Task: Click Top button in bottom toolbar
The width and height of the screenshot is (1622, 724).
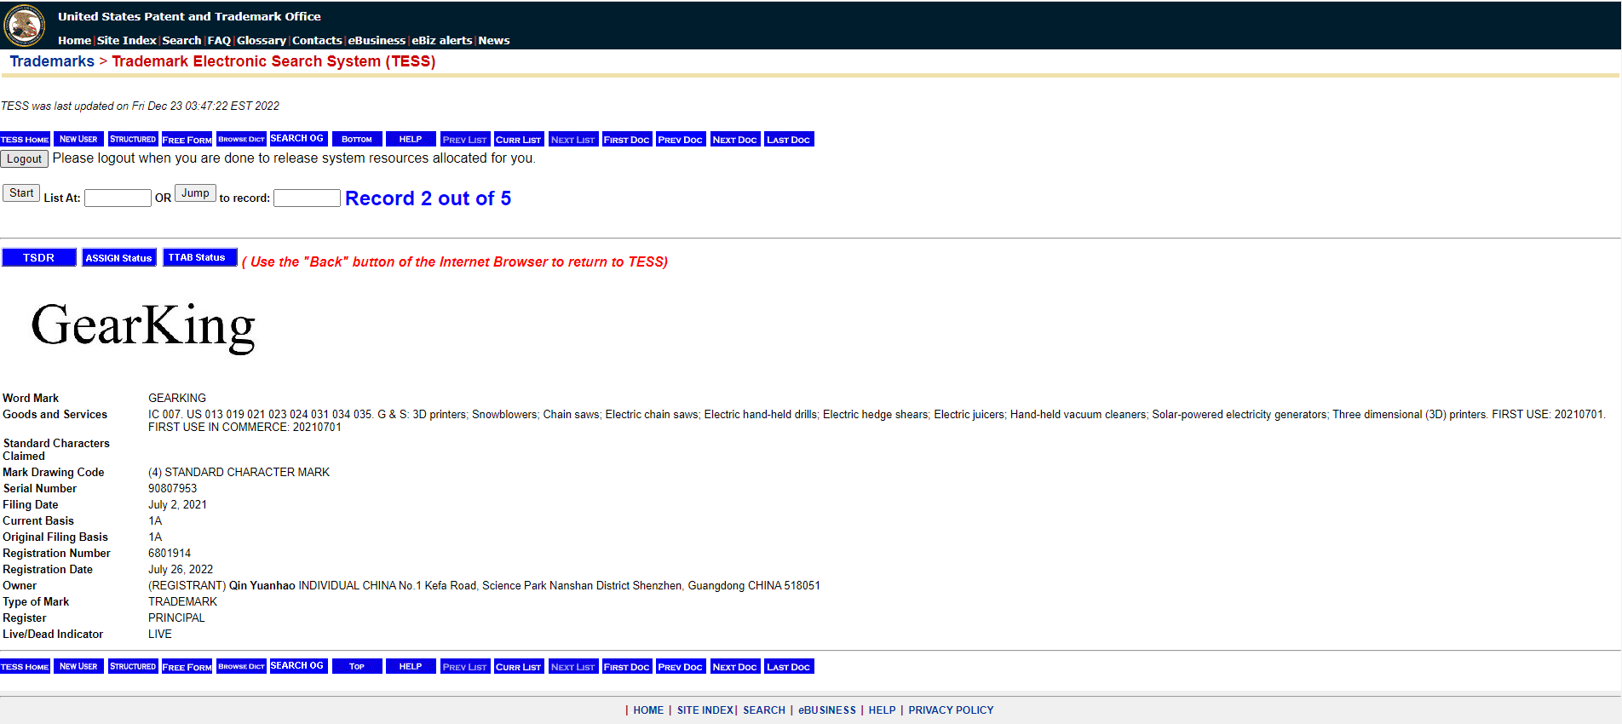Action: 357,666
